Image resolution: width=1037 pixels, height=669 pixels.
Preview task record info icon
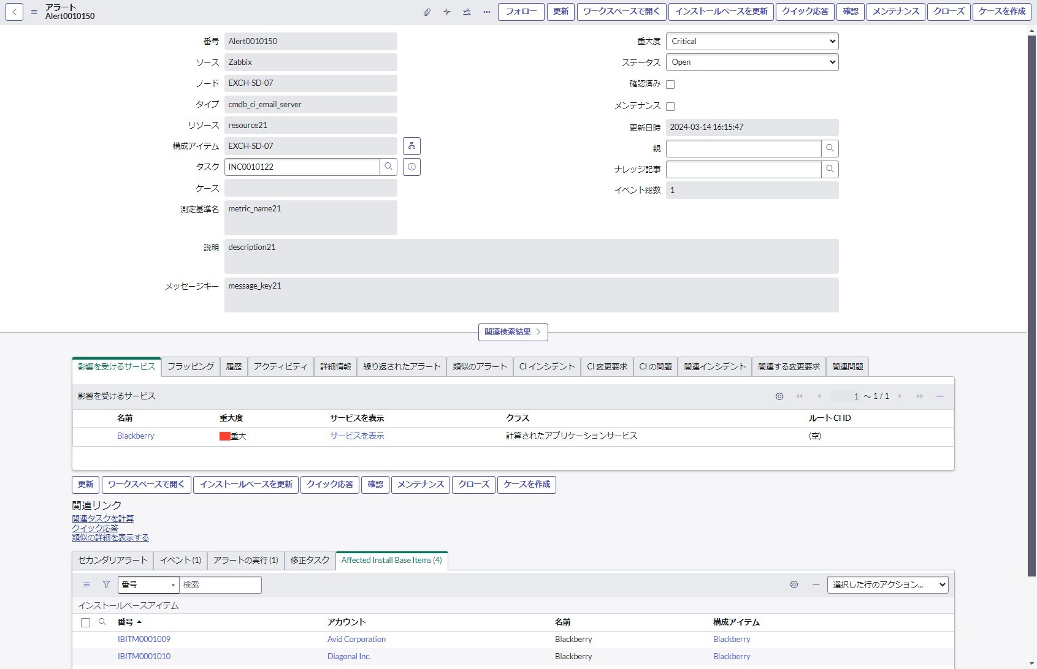[x=411, y=167]
